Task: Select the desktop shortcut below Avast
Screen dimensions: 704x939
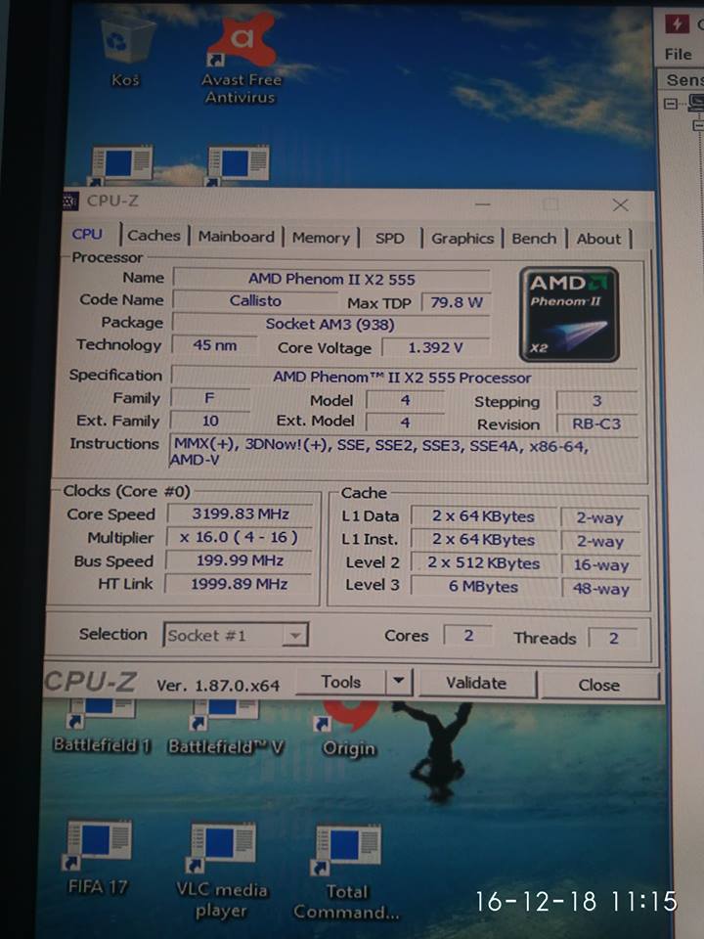Action: [x=238, y=164]
